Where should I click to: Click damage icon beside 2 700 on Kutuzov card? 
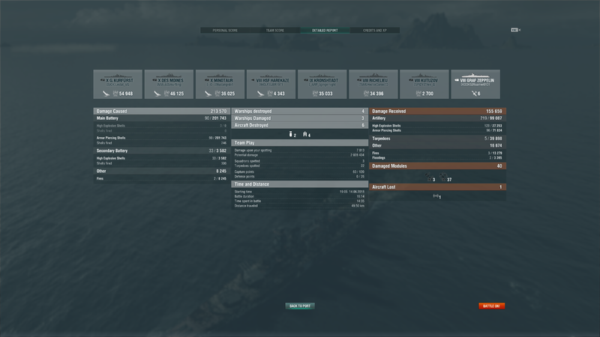click(418, 94)
